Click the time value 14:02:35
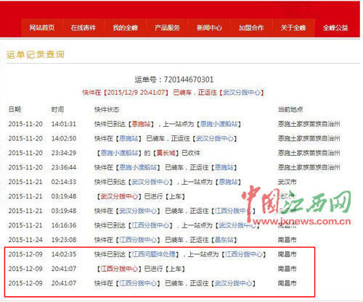Image resolution: width=363 pixels, height=302 pixels. click(64, 254)
